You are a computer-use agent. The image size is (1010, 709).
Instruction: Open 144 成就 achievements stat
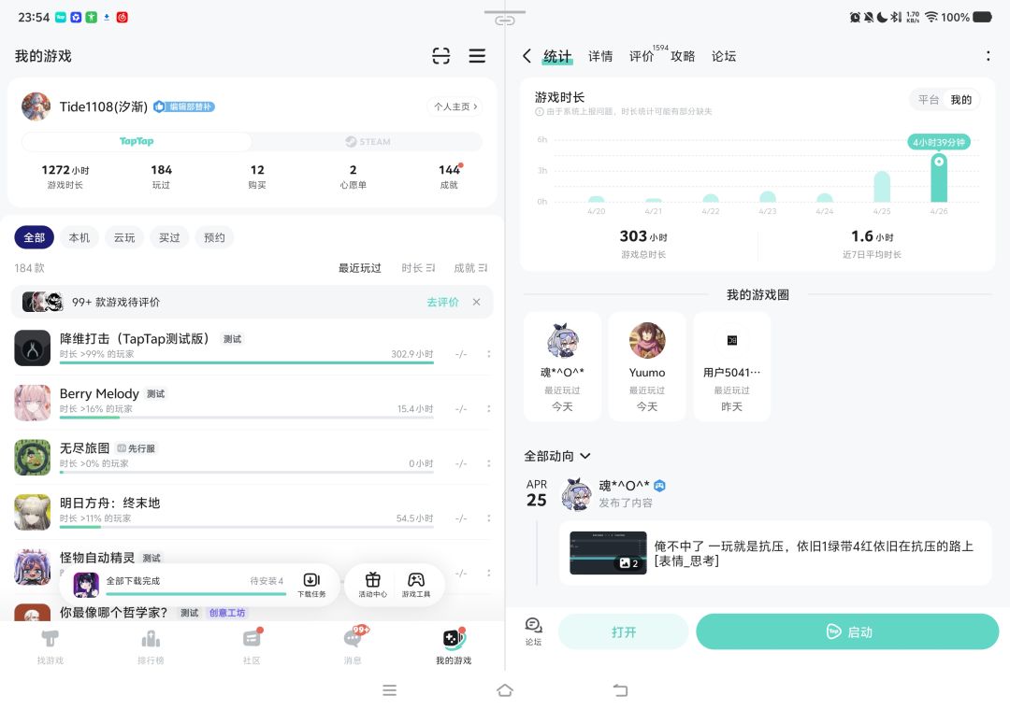coord(449,176)
